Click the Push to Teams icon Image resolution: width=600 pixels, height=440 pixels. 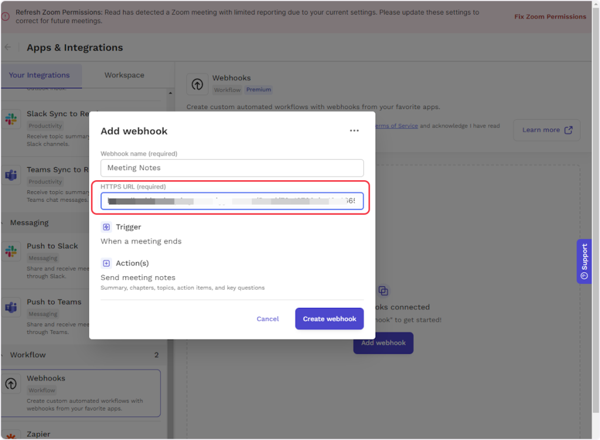click(11, 307)
